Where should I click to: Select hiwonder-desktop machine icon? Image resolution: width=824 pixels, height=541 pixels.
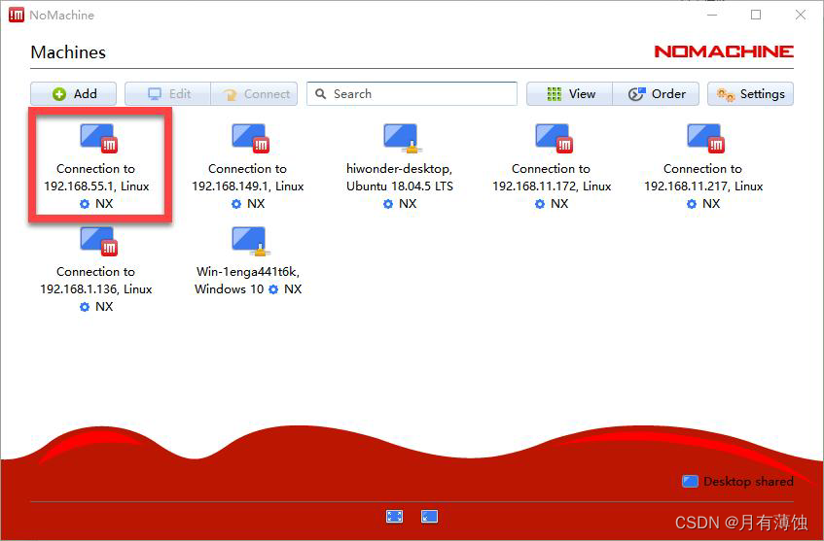402,139
